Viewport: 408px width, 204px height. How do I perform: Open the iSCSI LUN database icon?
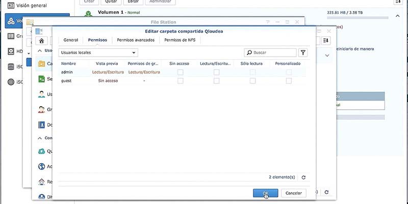click(11, 67)
